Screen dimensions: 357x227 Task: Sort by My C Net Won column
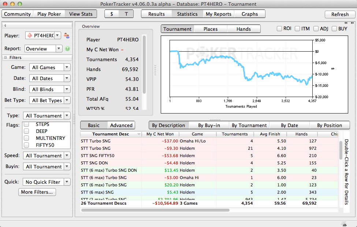[160, 134]
